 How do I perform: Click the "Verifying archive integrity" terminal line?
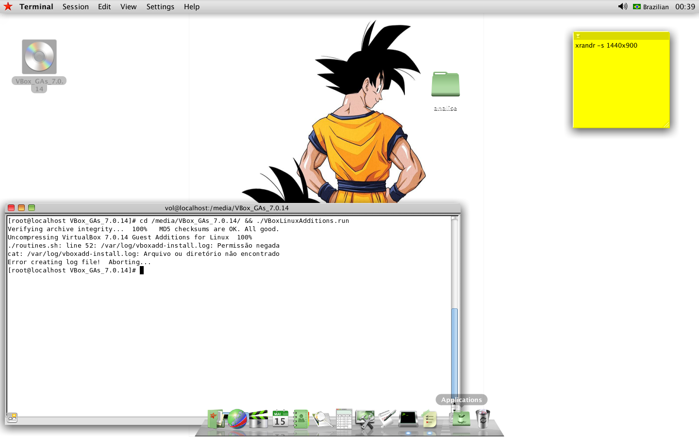144,229
